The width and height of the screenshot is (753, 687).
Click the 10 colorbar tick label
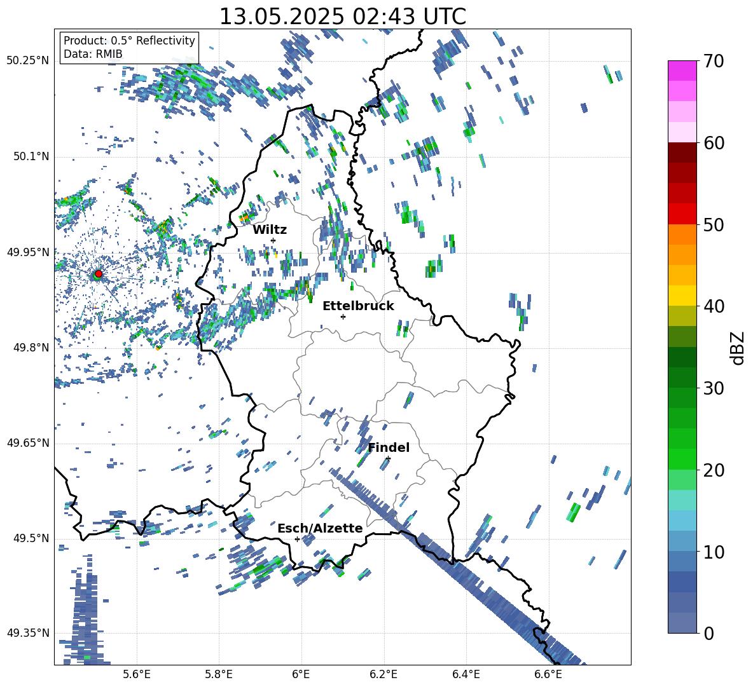pos(713,552)
